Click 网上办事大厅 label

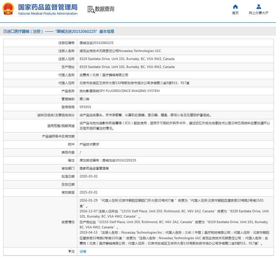pos(259,13)
